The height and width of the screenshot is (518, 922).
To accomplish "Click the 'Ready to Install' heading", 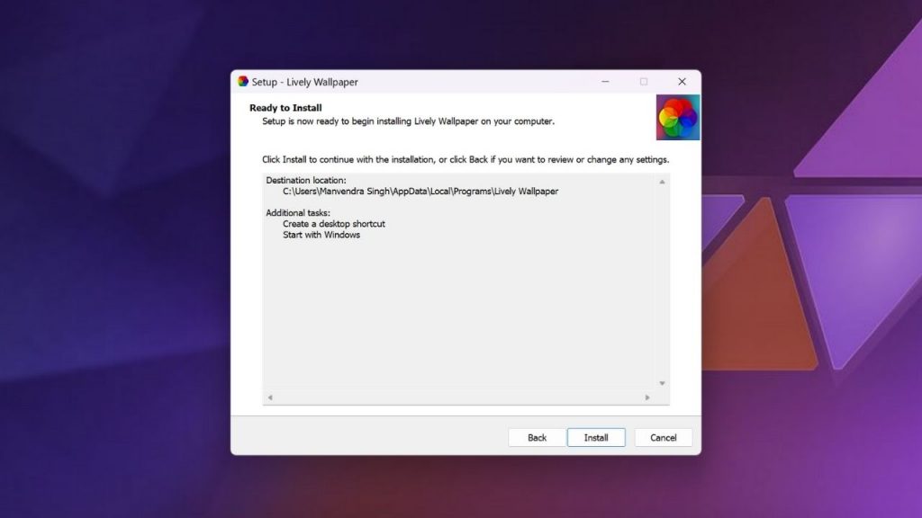I will 285,108.
